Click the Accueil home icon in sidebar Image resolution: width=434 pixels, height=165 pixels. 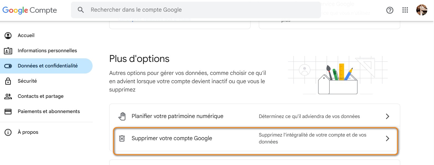(x=8, y=35)
